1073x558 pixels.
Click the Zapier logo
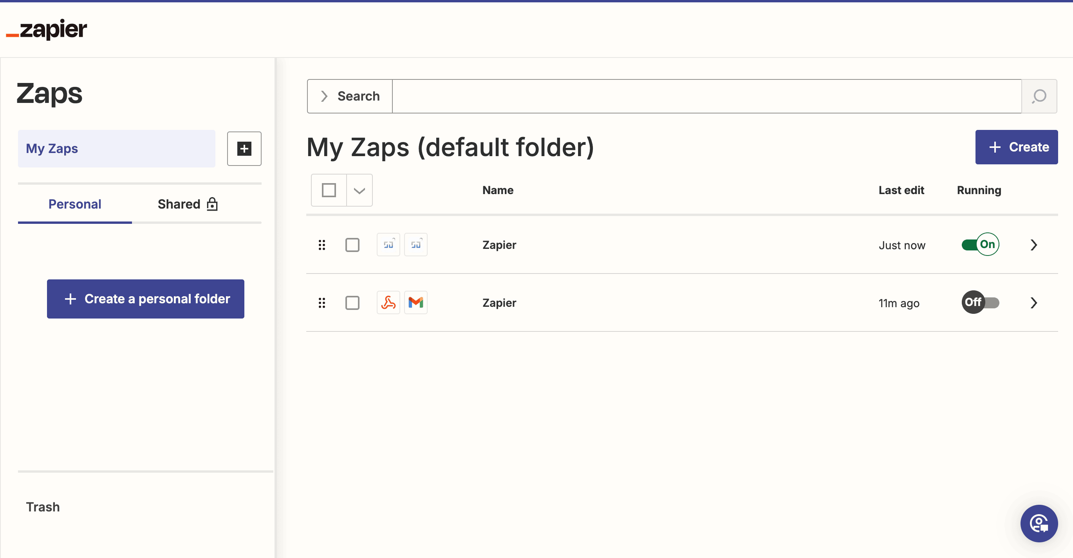pos(46,30)
